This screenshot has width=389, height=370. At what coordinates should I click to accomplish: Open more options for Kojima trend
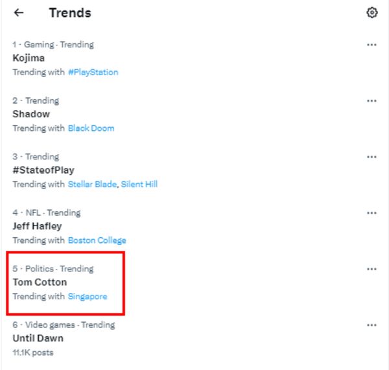[x=371, y=45]
